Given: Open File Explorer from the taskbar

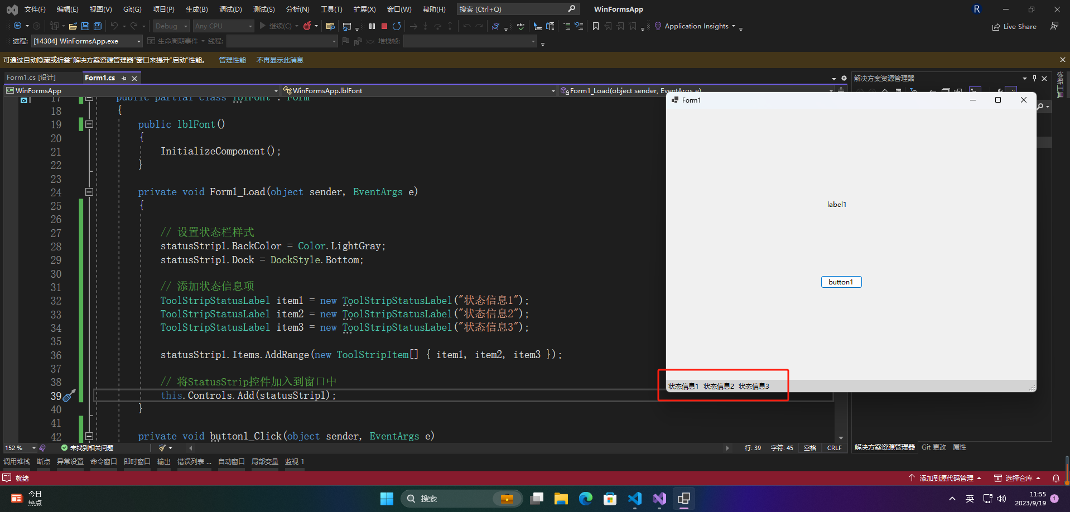Looking at the screenshot, I should tap(561, 499).
